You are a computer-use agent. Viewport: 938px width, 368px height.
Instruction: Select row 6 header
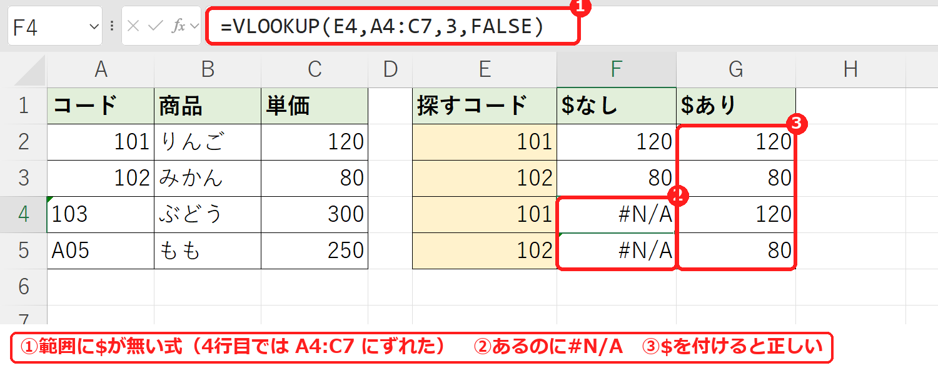click(24, 287)
